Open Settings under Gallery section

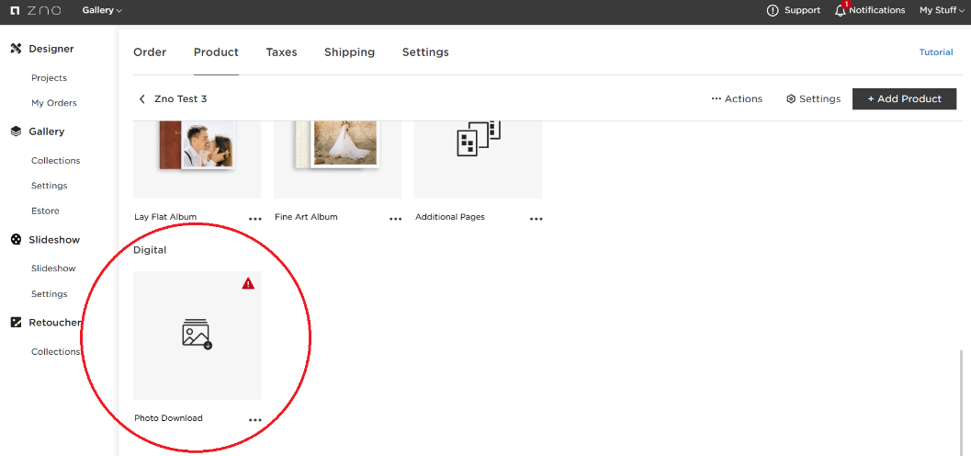[49, 186]
